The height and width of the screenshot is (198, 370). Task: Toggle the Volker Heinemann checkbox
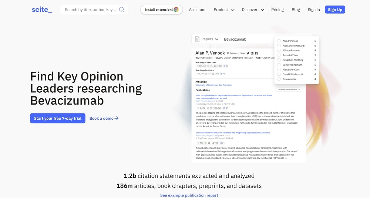[x=279, y=65]
